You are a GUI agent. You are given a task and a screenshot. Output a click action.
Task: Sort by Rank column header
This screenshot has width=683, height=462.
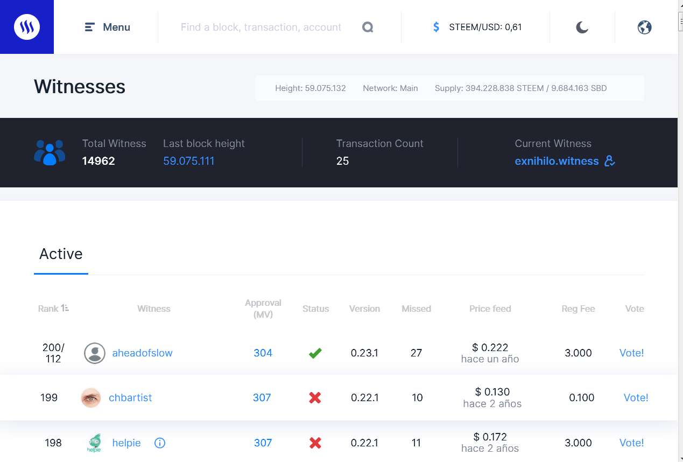[48, 309]
